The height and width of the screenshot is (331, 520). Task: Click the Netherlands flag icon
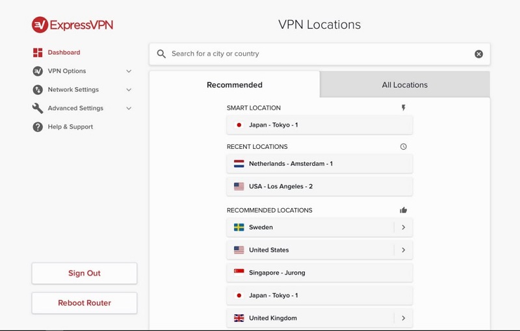coord(239,164)
